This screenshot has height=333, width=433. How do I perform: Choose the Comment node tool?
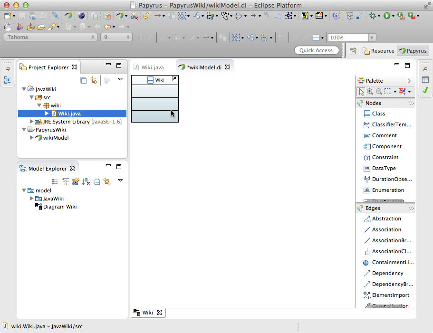pos(384,135)
